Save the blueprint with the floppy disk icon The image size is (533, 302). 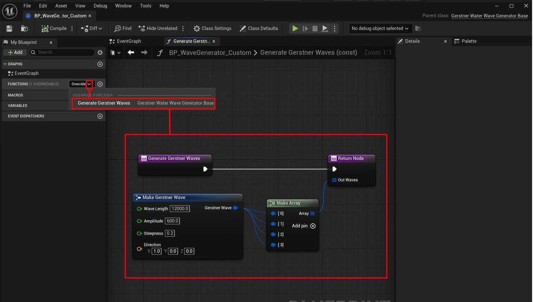click(9, 28)
